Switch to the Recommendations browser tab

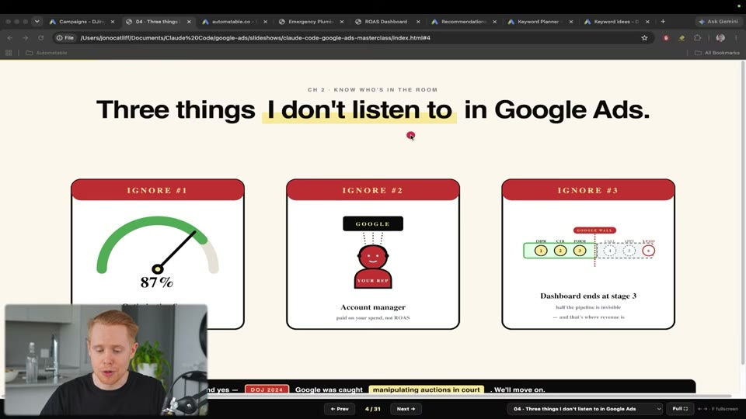(x=463, y=22)
